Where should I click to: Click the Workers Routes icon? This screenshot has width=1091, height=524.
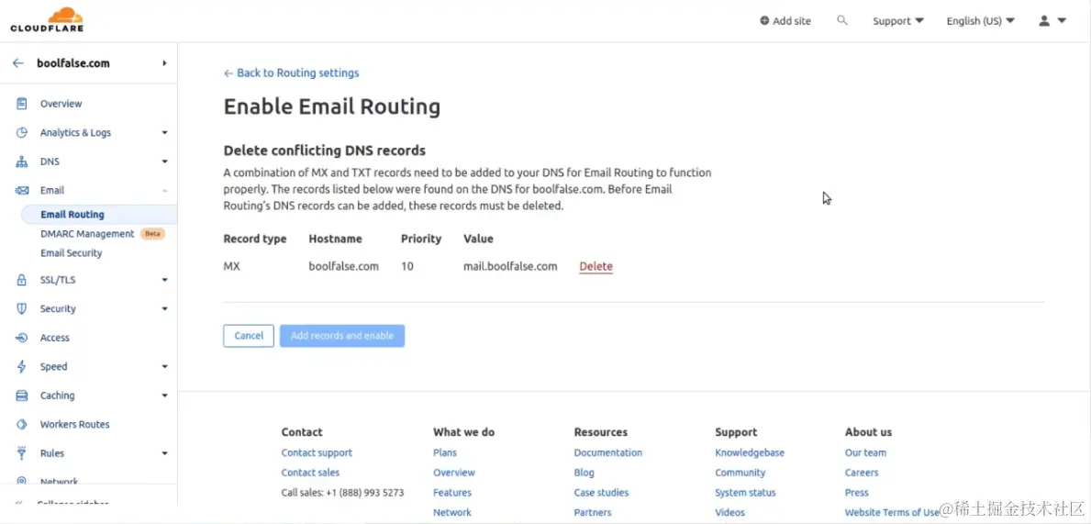pos(22,424)
